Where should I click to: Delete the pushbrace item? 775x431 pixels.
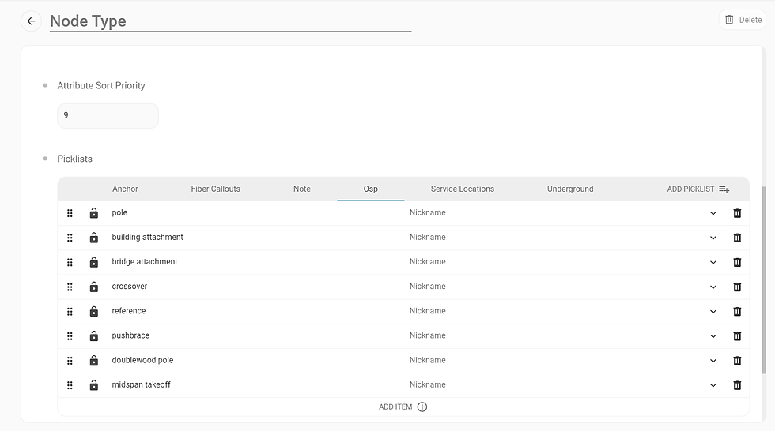coord(737,335)
